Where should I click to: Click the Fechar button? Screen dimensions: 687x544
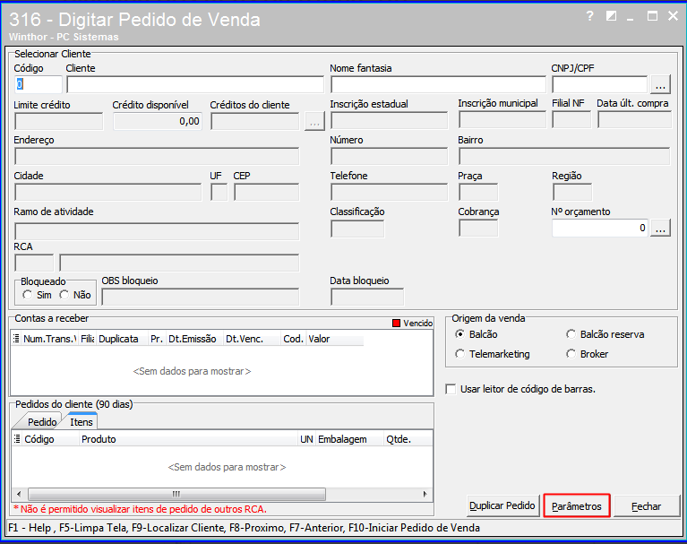tap(647, 506)
